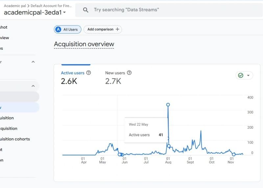Click the chart marker near 01 Nov
The width and height of the screenshot is (263, 188).
pos(234,154)
